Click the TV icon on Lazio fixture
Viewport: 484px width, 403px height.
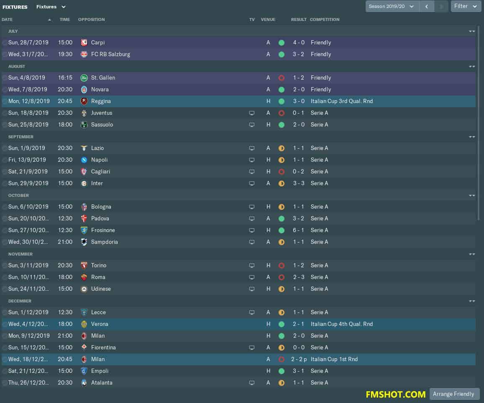[x=252, y=148]
